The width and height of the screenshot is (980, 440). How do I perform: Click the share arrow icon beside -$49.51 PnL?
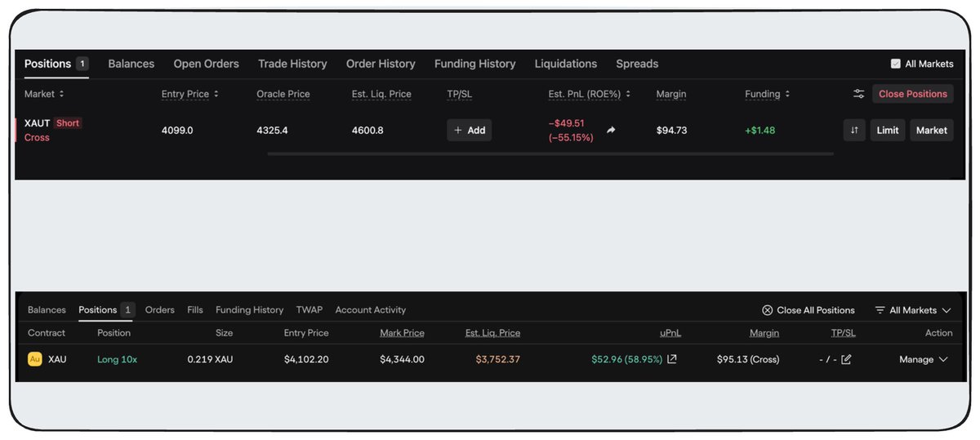click(x=610, y=130)
